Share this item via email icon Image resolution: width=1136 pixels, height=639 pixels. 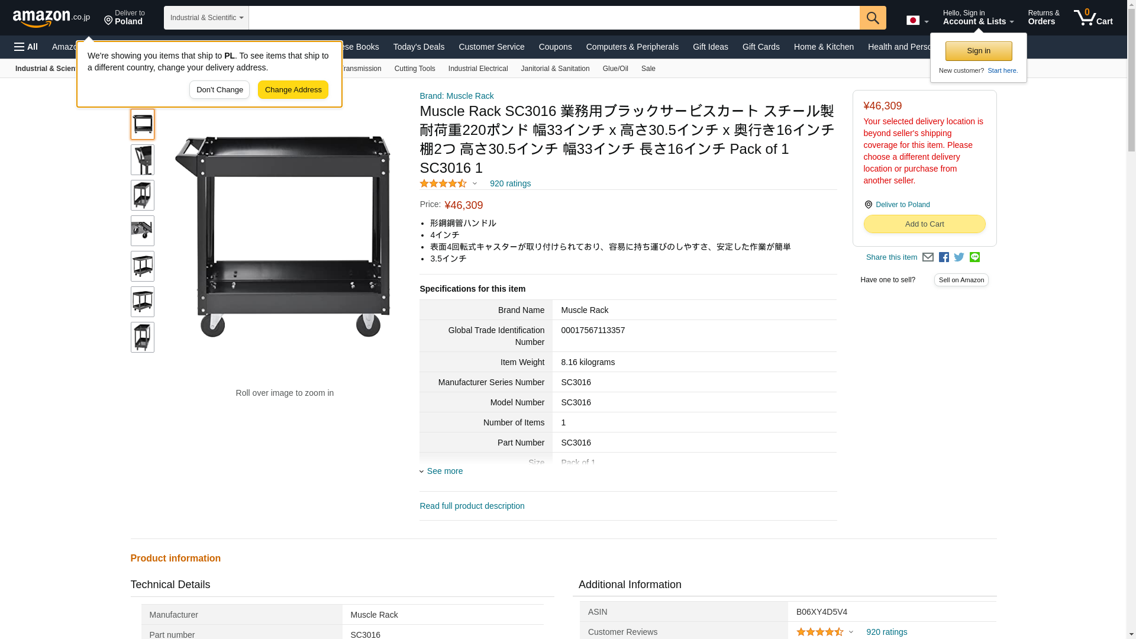coord(928,257)
